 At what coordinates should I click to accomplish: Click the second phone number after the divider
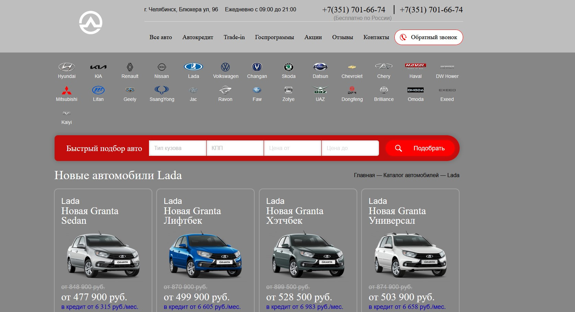[x=431, y=10]
